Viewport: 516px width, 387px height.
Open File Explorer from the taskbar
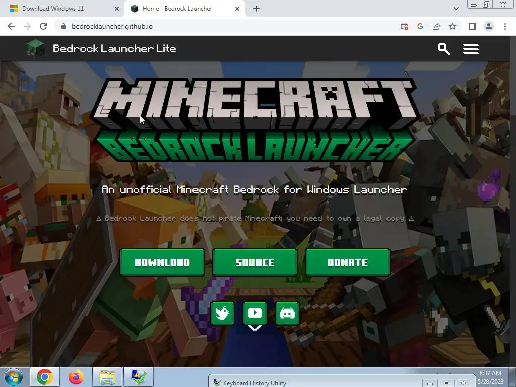[x=107, y=377]
